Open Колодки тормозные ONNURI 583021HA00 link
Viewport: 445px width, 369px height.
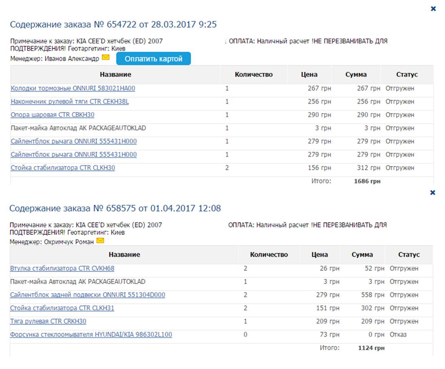pyautogui.click(x=73, y=88)
